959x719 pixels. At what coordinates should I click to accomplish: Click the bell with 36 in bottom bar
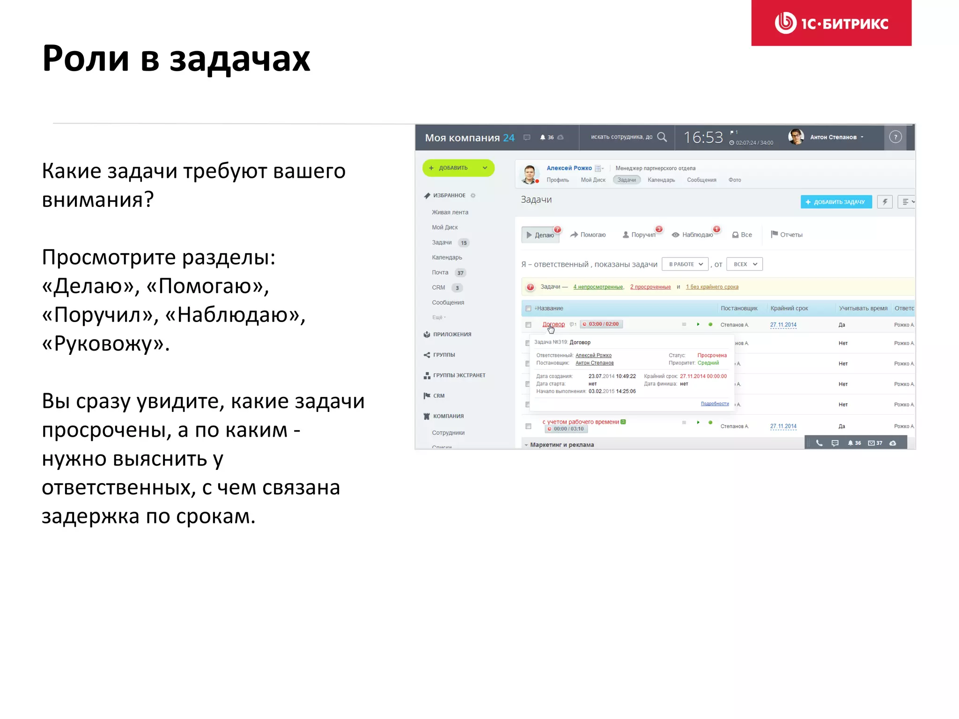click(854, 443)
